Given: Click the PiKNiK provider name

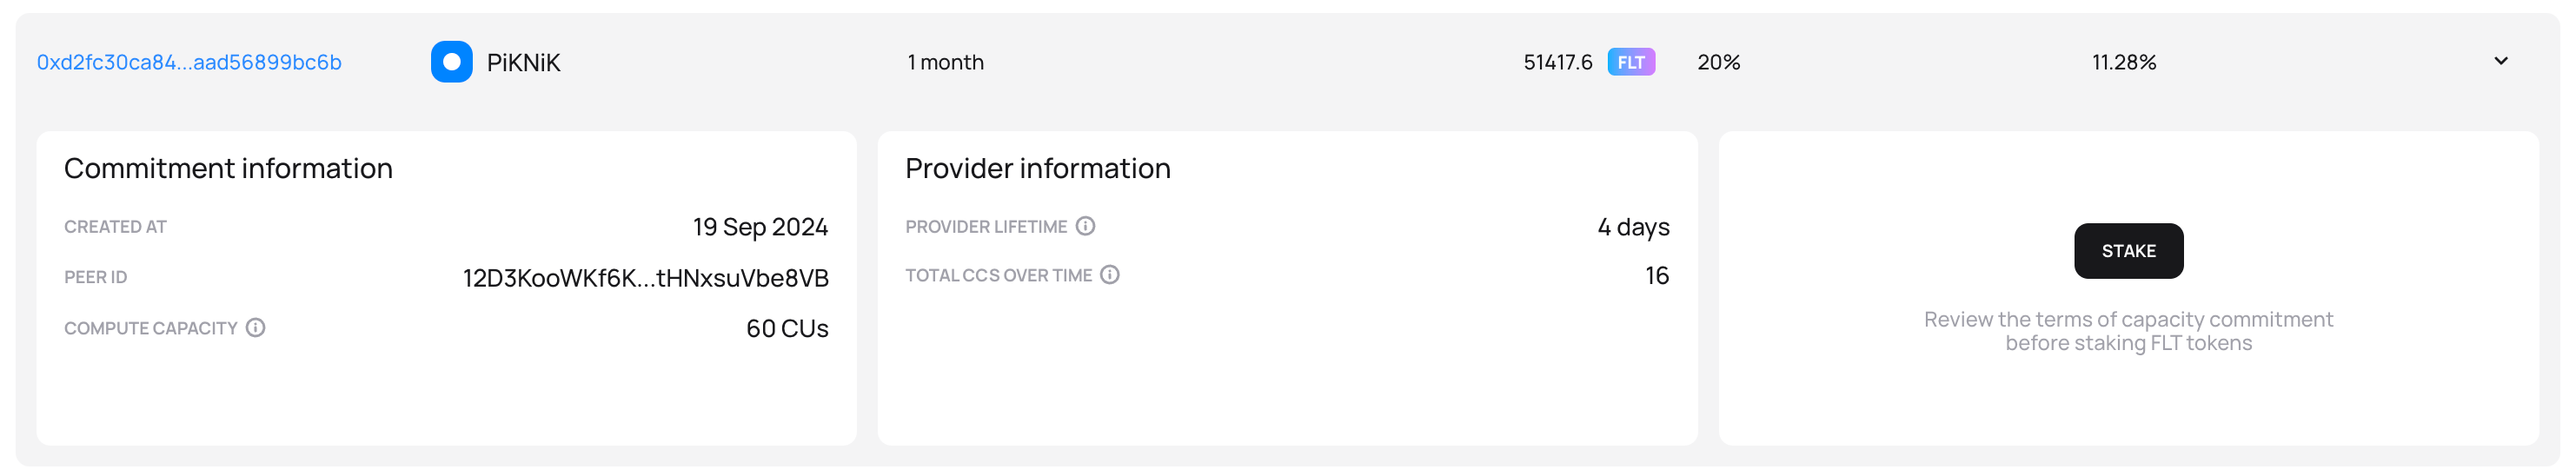Looking at the screenshot, I should [523, 62].
